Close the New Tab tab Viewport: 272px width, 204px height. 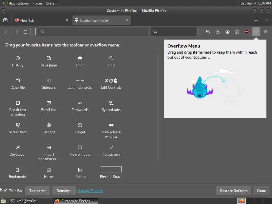click(67, 20)
